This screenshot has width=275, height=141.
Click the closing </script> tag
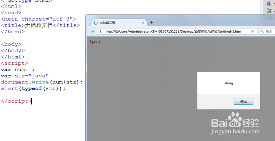16,101
